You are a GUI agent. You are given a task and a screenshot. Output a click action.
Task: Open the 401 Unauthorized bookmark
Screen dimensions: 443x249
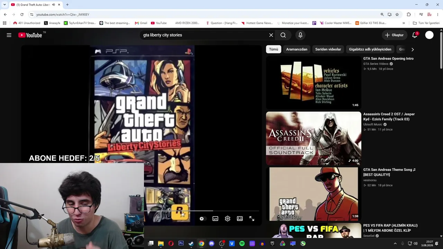[27, 23]
